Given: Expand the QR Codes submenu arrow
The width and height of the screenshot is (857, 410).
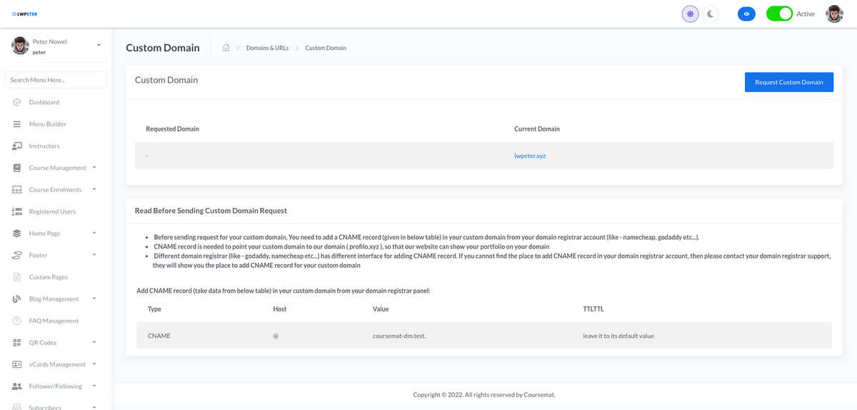Looking at the screenshot, I should point(94,342).
